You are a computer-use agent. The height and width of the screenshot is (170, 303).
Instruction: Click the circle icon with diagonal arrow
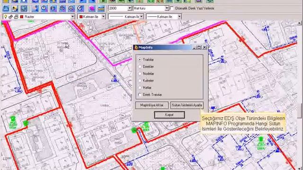coord(80,8)
